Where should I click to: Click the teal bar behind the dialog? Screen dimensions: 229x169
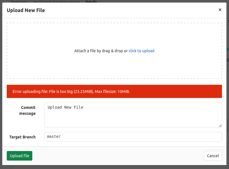point(228,49)
